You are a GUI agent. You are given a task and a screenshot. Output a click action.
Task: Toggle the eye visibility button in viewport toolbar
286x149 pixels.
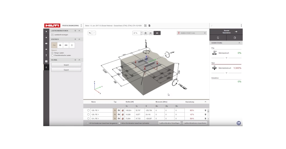point(151,33)
